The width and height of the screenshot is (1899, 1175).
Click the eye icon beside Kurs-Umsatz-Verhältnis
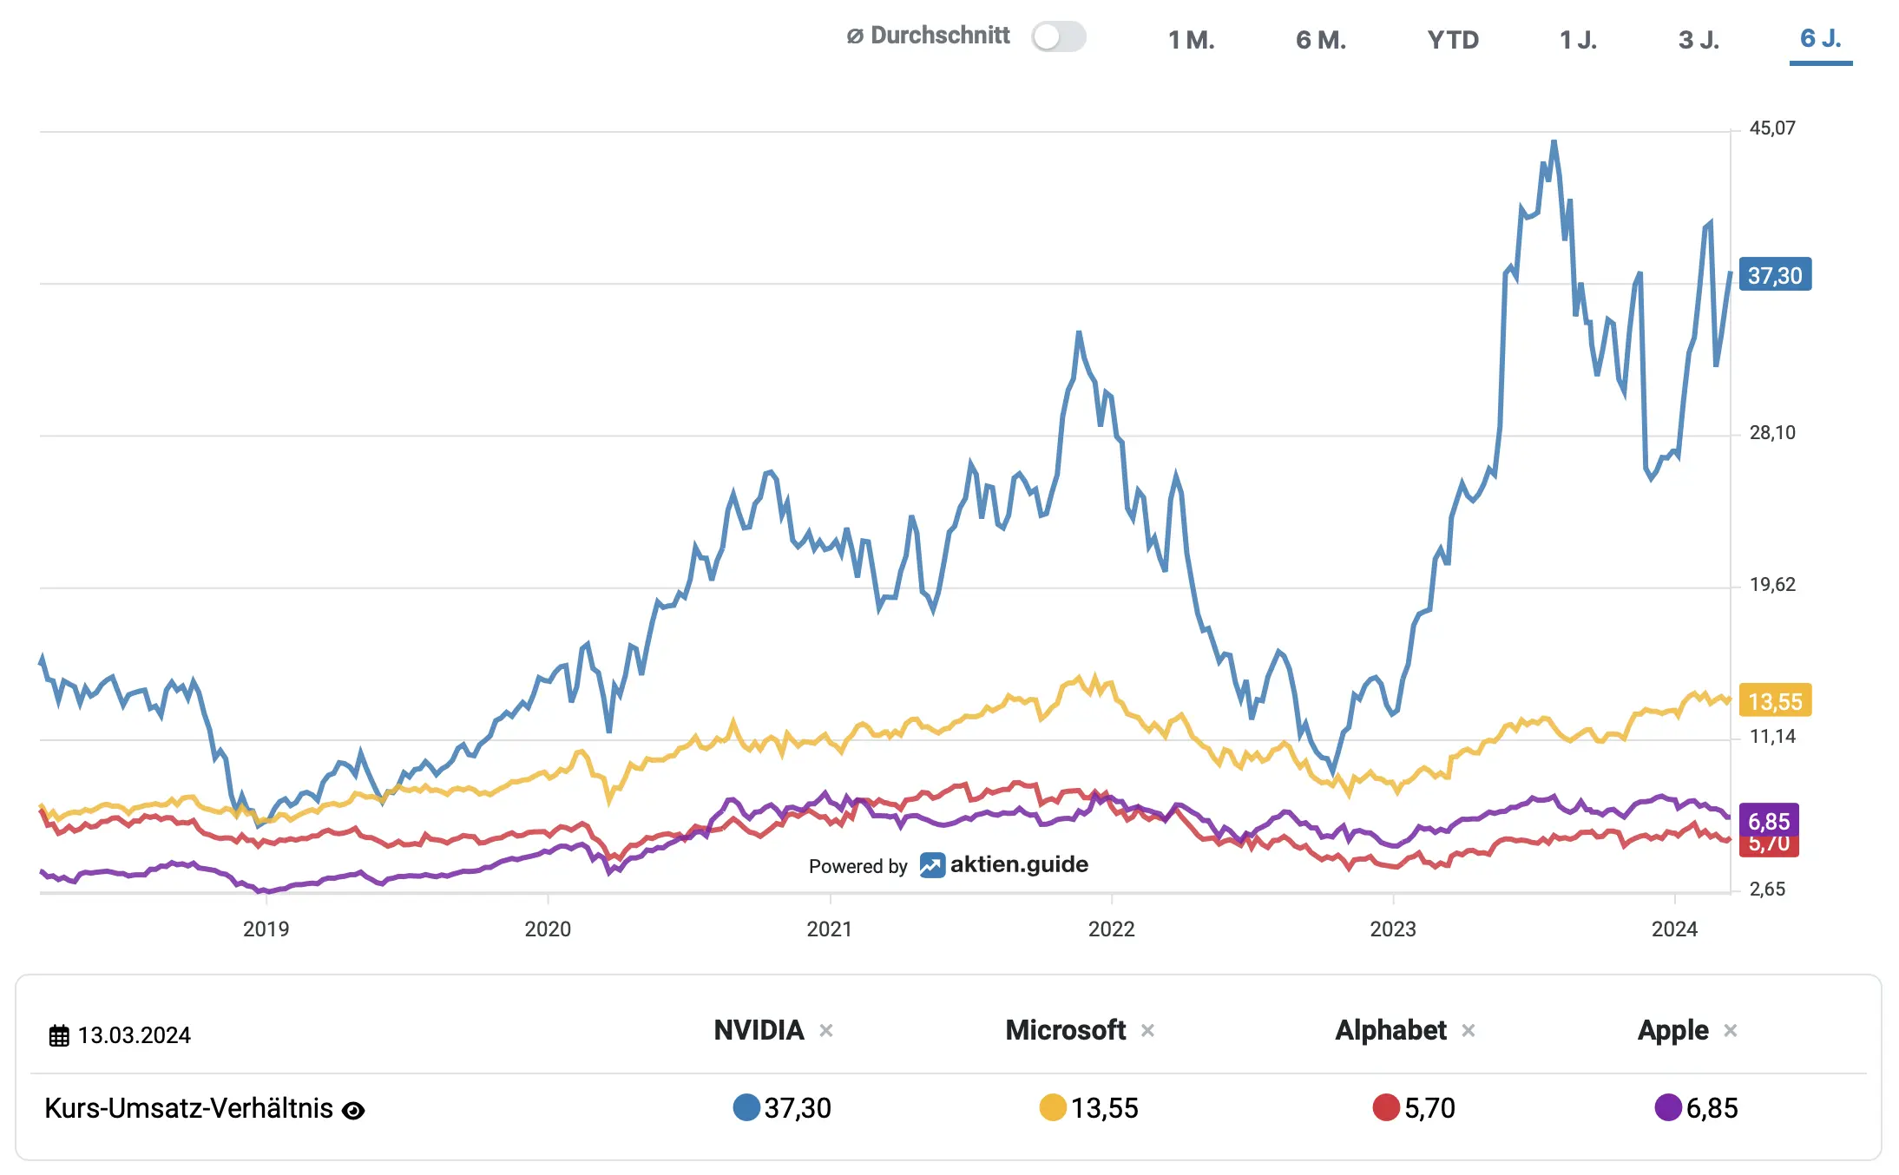coord(353,1110)
